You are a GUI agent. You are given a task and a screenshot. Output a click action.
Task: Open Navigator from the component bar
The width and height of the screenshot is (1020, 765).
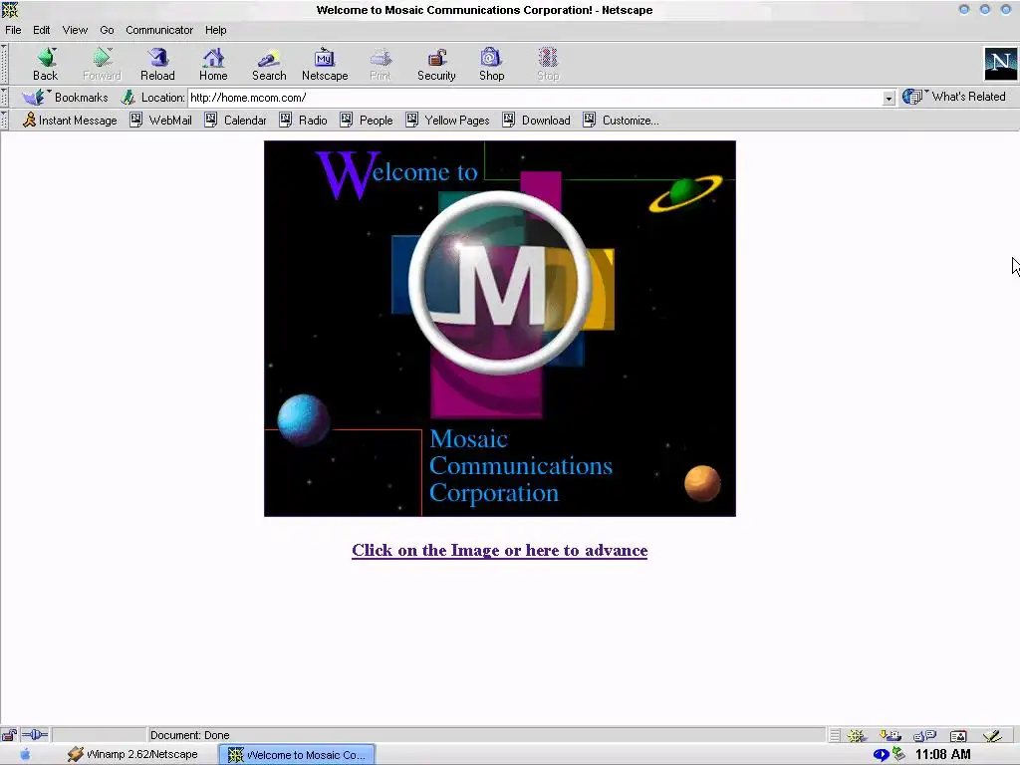(856, 736)
